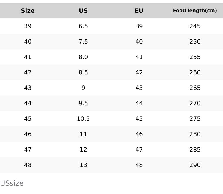
Task: Click the Food length(cm) column header
Action: (x=195, y=11)
